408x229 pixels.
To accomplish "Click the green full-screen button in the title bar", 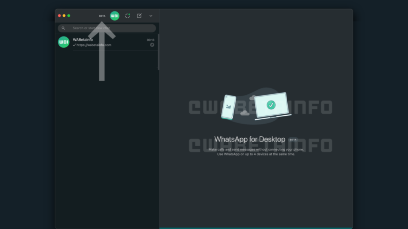I will click(69, 16).
